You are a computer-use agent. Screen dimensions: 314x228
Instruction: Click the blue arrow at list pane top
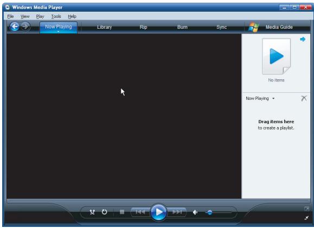tap(303, 39)
